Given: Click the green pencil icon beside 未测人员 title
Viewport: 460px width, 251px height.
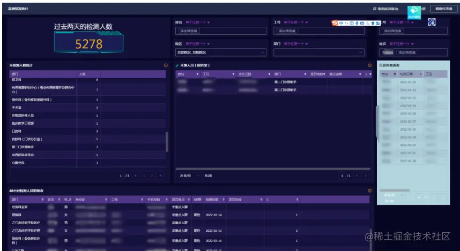Looking at the screenshot, I should 177,66.
